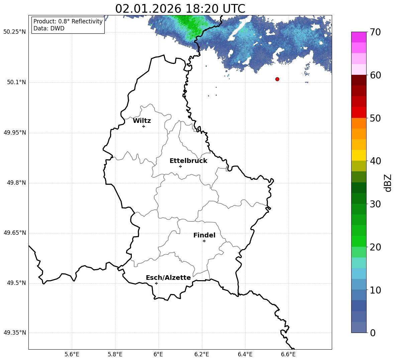Click the "Data: DWD" text
Viewport: 396px width, 361px height.
[x=49, y=28]
